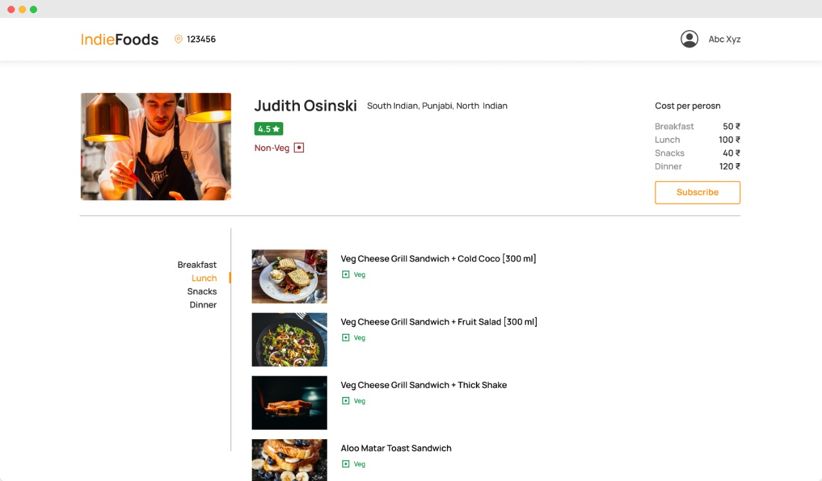Click the location pin icon near pincode 123456
Viewport: 822px width, 481px height.
pyautogui.click(x=178, y=39)
